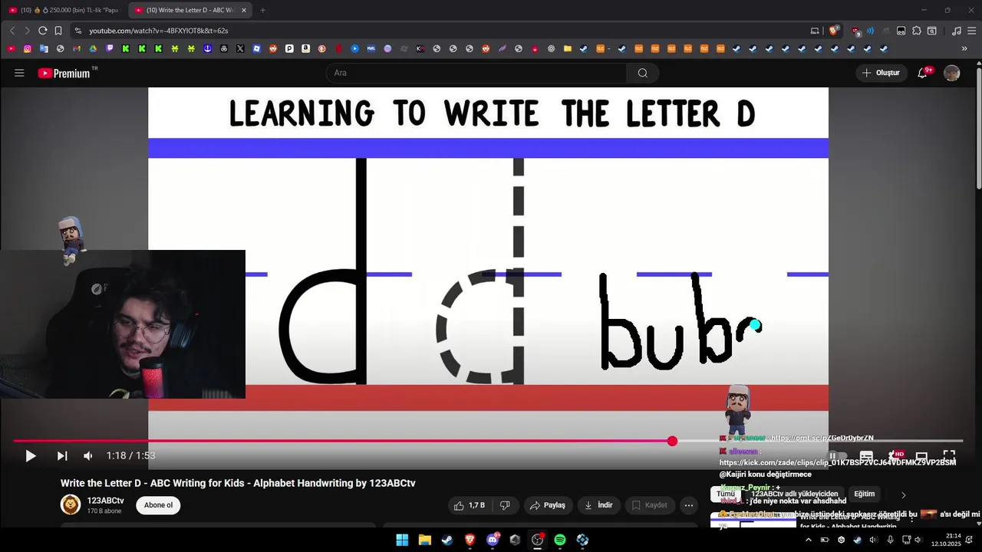Open video player settings gear with HD badge
The width and height of the screenshot is (982, 552).
click(895, 456)
